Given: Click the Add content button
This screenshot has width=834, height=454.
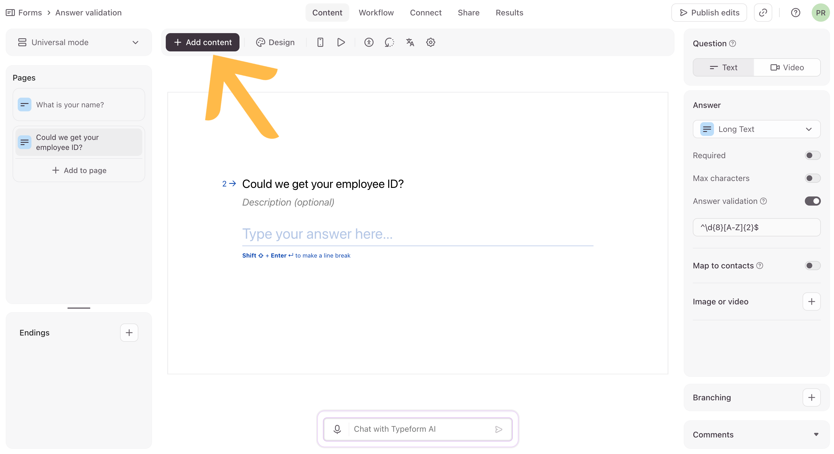Looking at the screenshot, I should click(x=202, y=42).
